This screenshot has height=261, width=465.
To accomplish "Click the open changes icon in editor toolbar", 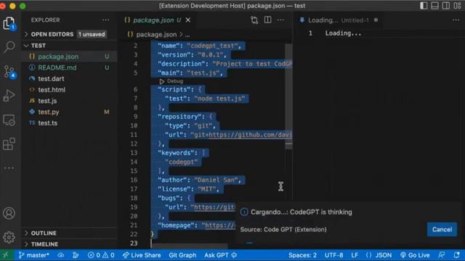I will [x=254, y=20].
